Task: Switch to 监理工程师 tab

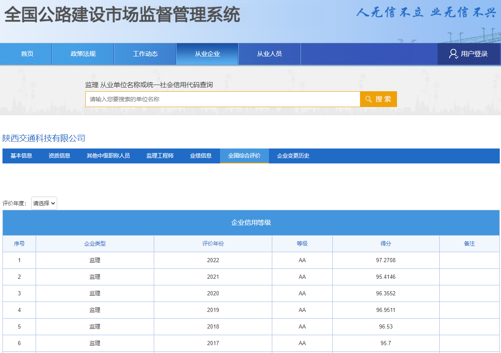Action: pyautogui.click(x=160, y=156)
